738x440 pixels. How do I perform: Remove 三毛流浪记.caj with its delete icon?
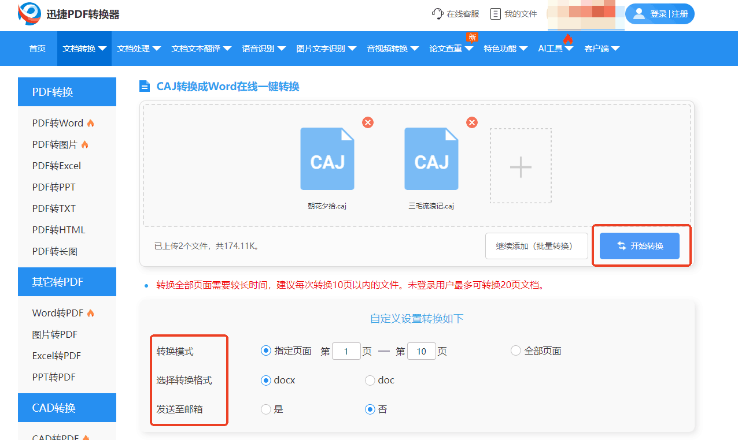pyautogui.click(x=472, y=122)
